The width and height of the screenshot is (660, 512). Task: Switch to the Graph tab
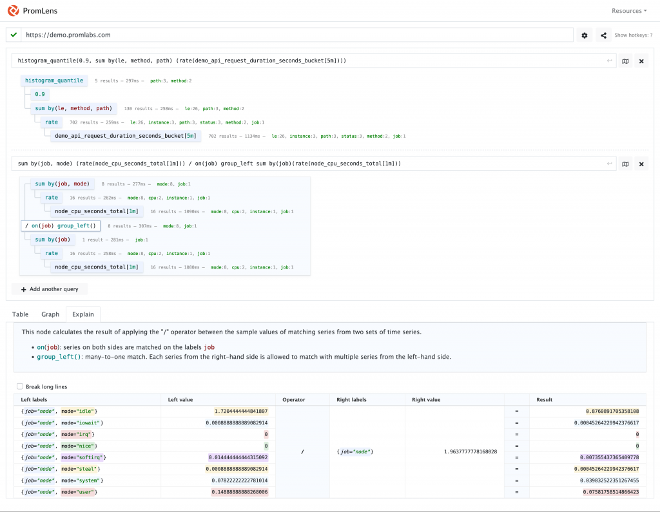[x=50, y=314]
